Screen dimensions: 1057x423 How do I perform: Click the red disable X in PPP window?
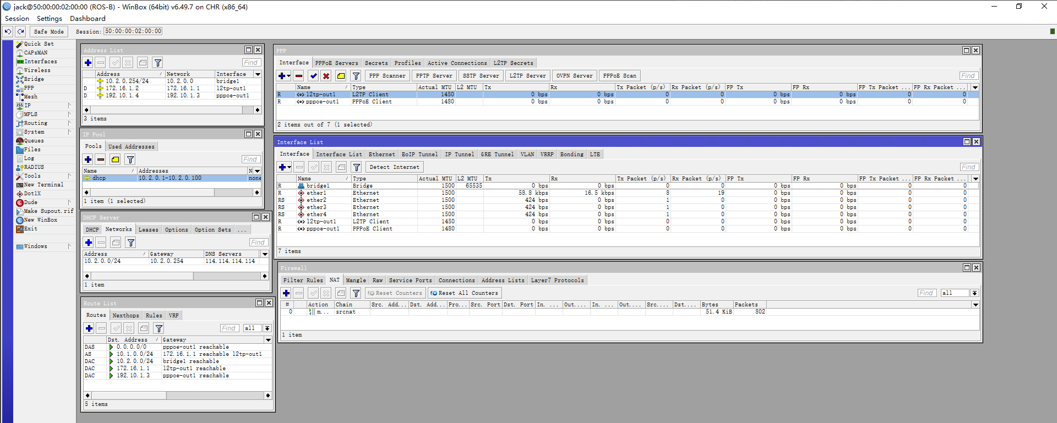326,76
